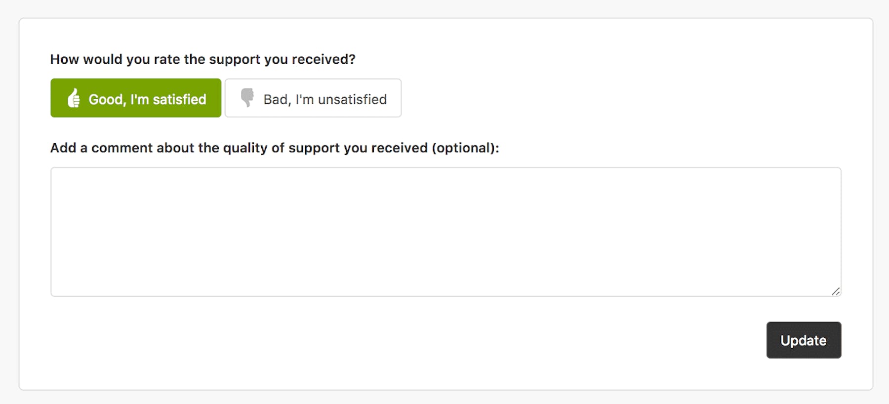Screen dimensions: 889x404
Task: Select the "Bad, I'm unsatisfied" rating
Action: 313,98
